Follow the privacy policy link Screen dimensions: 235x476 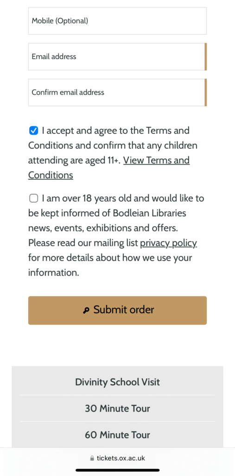168,243
